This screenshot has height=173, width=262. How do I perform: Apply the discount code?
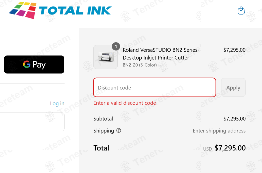click(233, 87)
